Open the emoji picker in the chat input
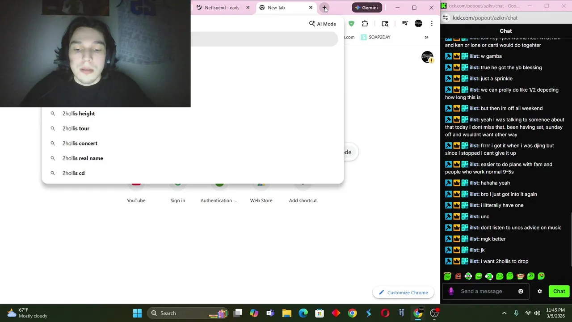The image size is (572, 322). click(x=521, y=291)
